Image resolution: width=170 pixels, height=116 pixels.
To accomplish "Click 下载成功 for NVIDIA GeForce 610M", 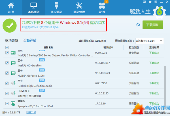I will [154, 73].
